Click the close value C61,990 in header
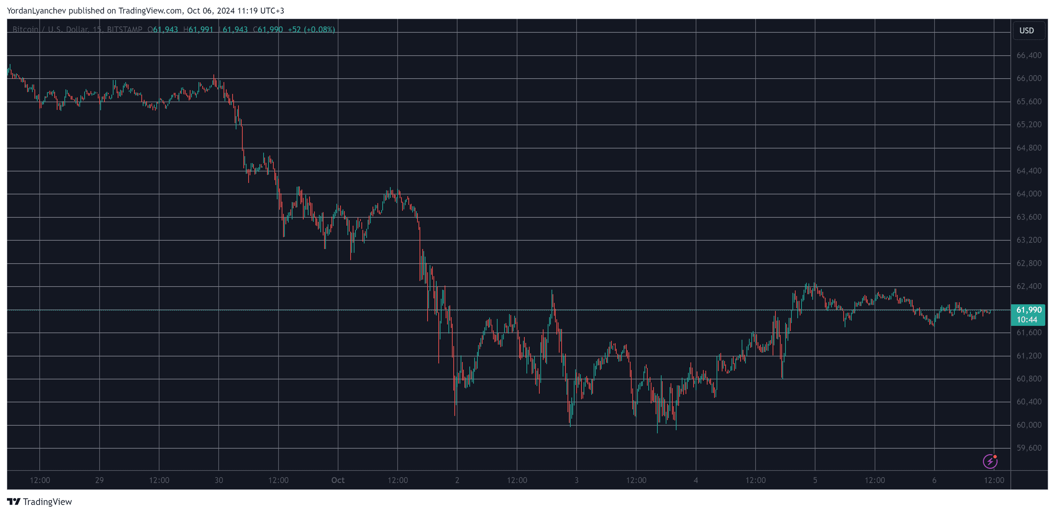Viewport: 1055px width, 514px height. 268,30
